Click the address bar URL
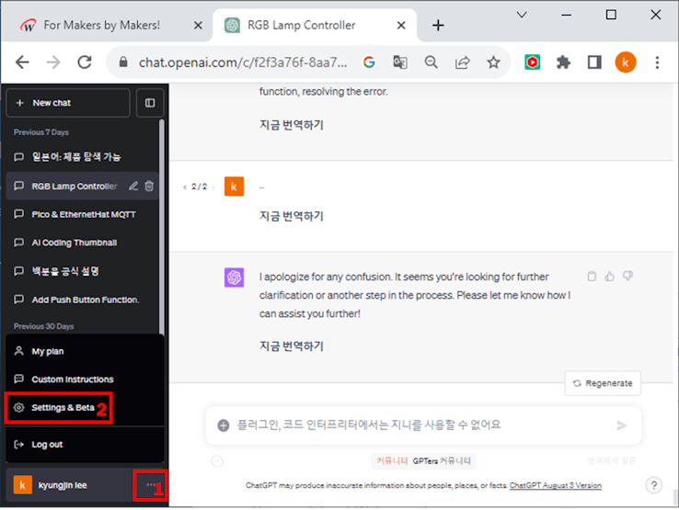 (x=243, y=62)
